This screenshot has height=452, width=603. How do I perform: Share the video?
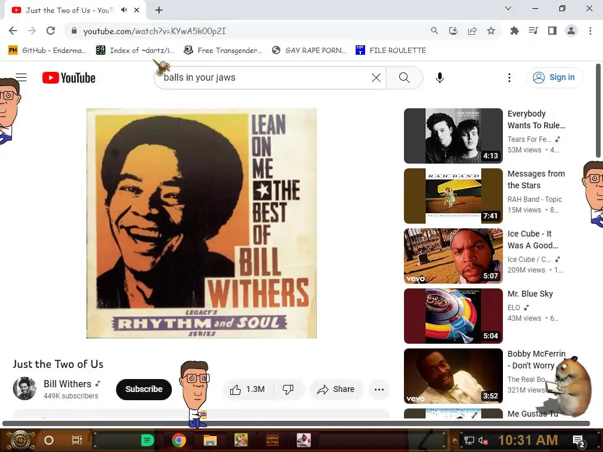click(x=336, y=390)
